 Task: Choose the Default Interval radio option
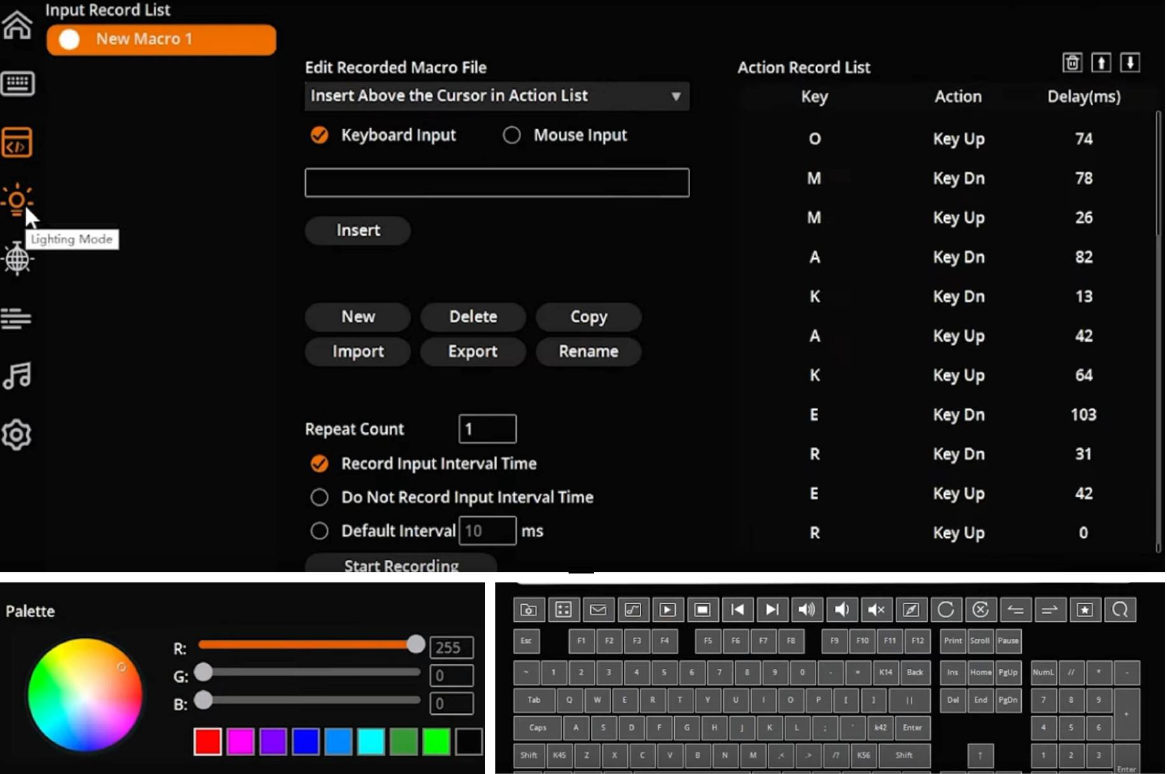click(320, 531)
